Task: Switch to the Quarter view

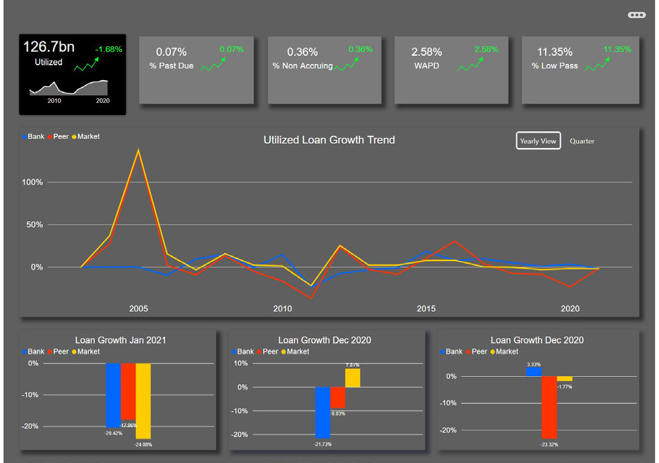Action: (582, 141)
